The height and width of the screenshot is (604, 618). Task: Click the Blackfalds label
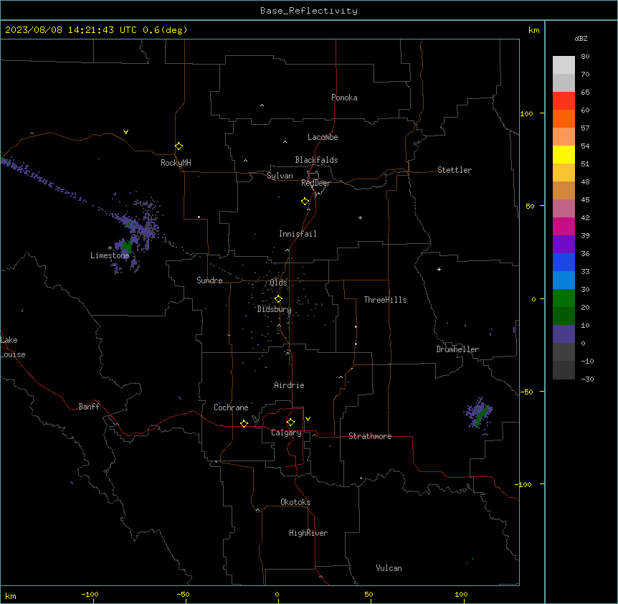[316, 160]
